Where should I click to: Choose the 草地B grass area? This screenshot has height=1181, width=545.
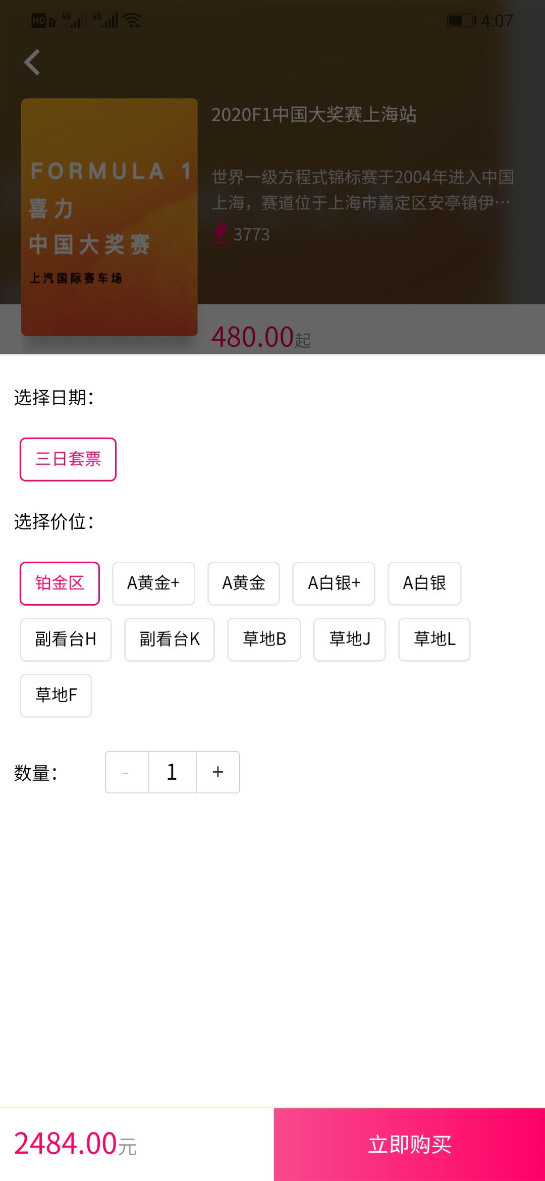(x=264, y=639)
